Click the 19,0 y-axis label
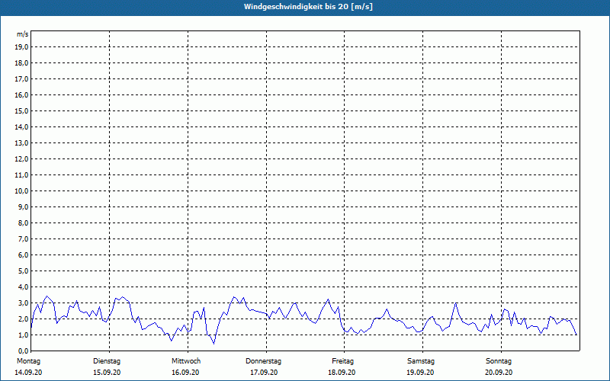Screen dimensions: 610x381 click(21, 47)
